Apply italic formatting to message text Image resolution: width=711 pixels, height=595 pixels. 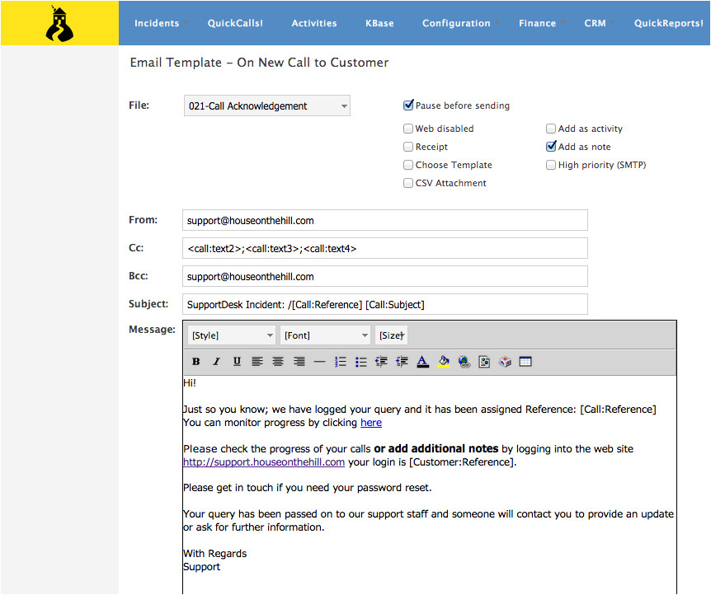(x=216, y=362)
